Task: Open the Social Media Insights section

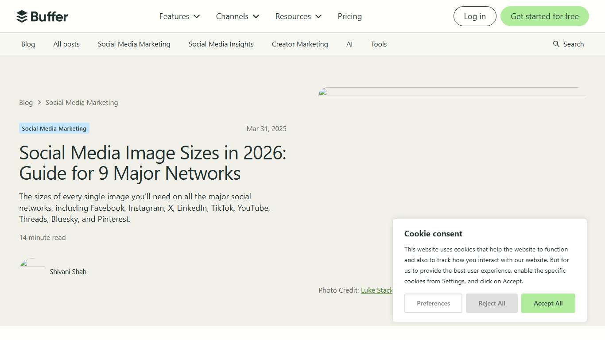Action: pyautogui.click(x=221, y=44)
